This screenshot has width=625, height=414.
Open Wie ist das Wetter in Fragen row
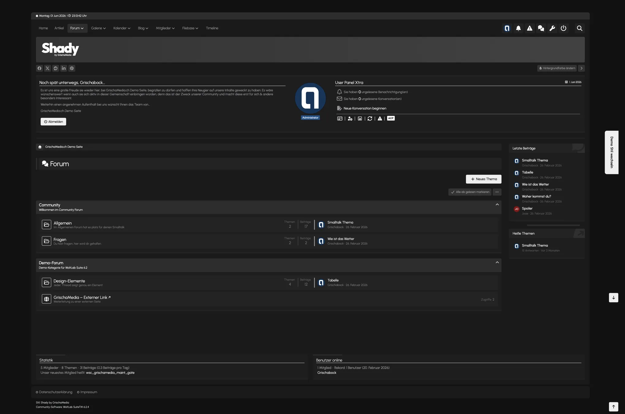pos(341,239)
